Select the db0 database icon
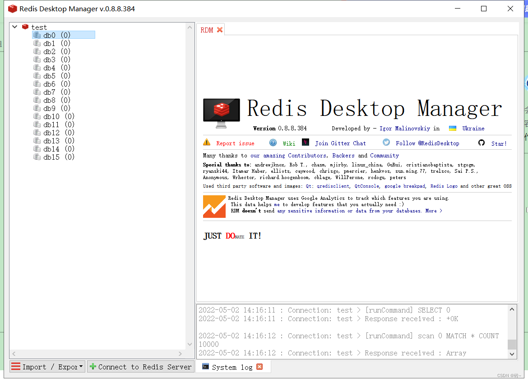 point(37,35)
